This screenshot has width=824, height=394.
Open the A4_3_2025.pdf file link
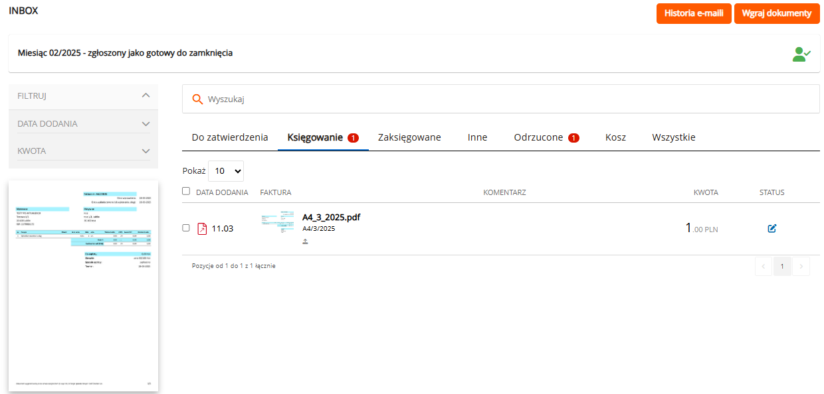pos(332,217)
